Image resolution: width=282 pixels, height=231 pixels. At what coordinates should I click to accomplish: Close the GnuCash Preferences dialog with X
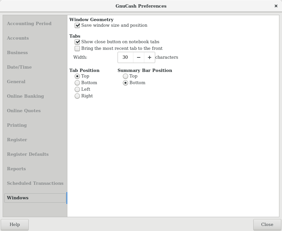tap(276, 6)
